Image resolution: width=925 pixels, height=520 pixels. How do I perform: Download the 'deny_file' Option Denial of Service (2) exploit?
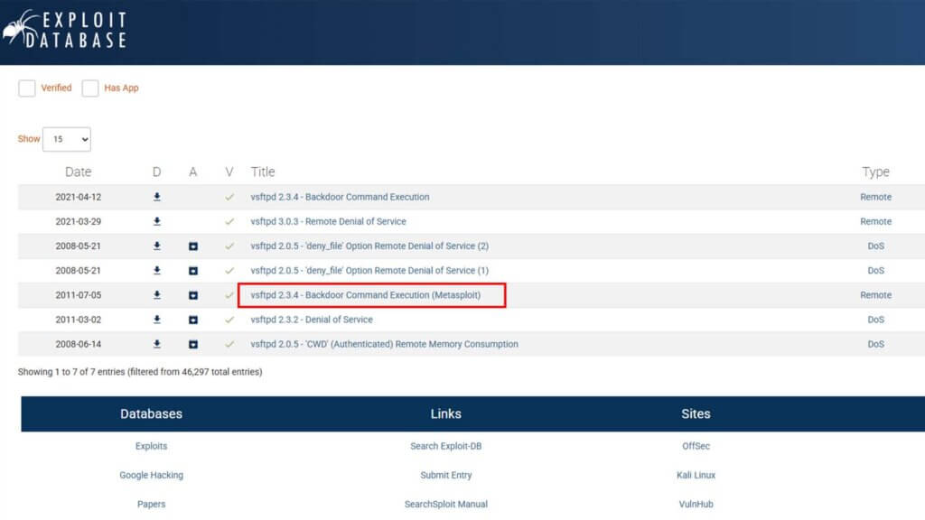157,246
